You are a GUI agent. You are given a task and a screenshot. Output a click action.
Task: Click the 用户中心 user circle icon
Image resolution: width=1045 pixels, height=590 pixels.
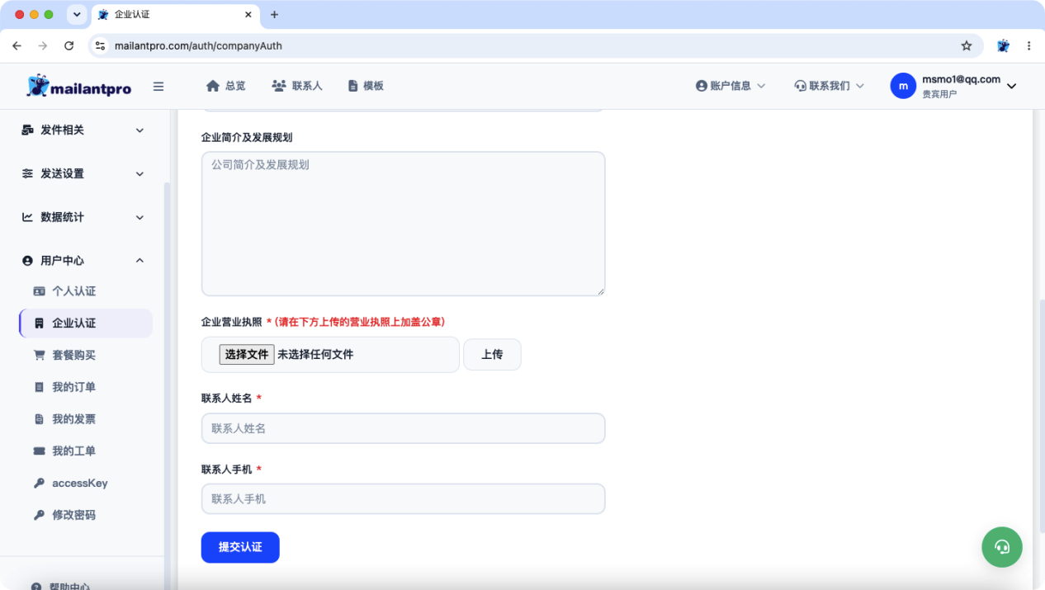pyautogui.click(x=27, y=261)
